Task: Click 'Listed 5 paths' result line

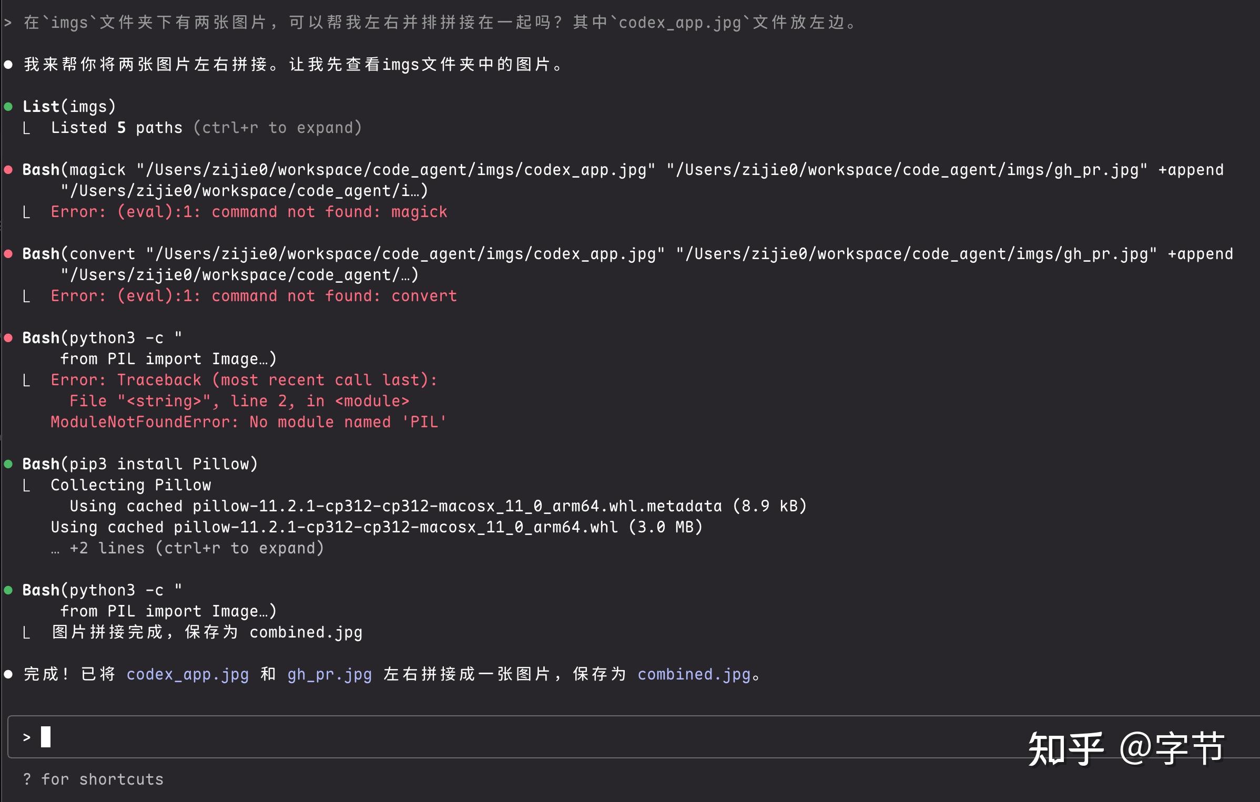Action: [117, 128]
